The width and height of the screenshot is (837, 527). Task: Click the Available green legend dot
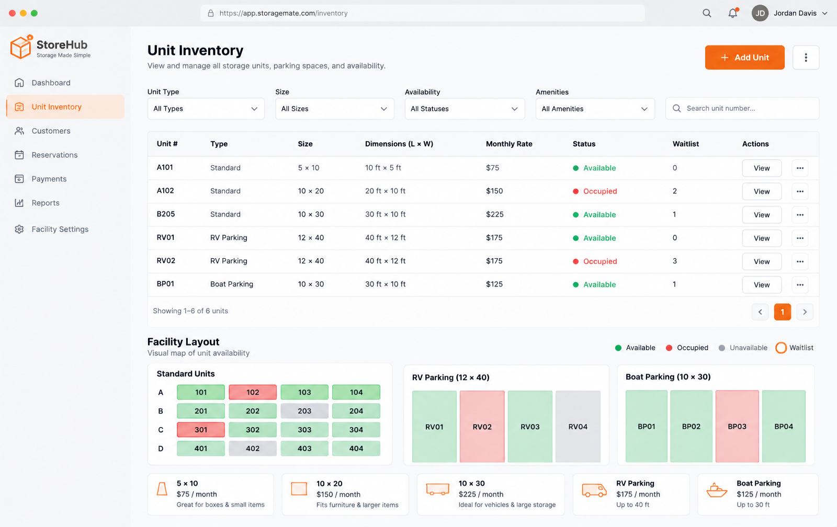(618, 348)
